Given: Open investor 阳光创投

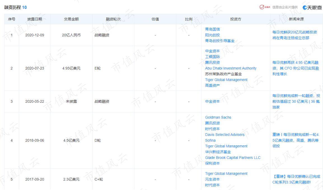Looking at the screenshot, I should 212,35.
